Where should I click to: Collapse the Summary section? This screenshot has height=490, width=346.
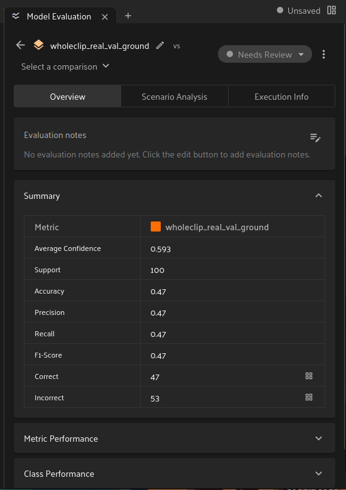click(318, 196)
